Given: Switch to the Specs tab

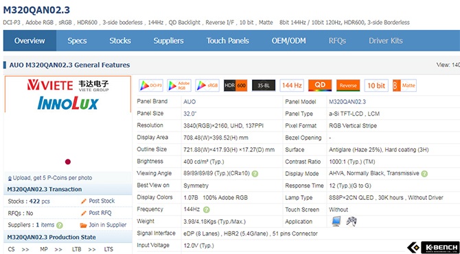Looking at the screenshot, I should (x=77, y=40).
